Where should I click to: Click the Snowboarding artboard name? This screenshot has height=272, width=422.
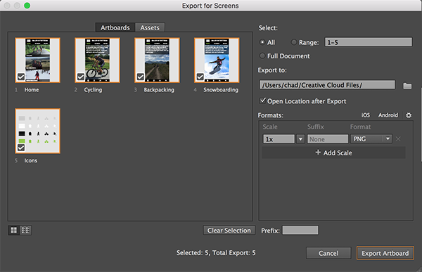coord(221,90)
